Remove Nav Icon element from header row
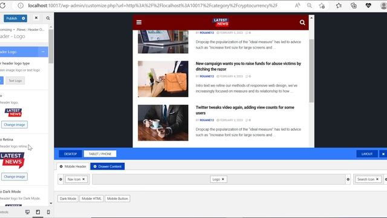Viewport: 387px width, 218px height. (x=83, y=179)
